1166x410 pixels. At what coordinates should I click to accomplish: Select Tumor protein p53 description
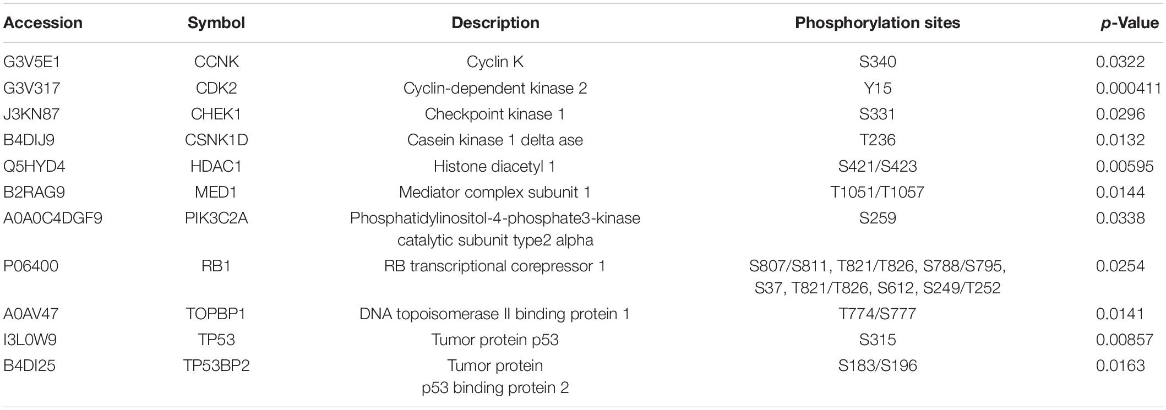495,340
